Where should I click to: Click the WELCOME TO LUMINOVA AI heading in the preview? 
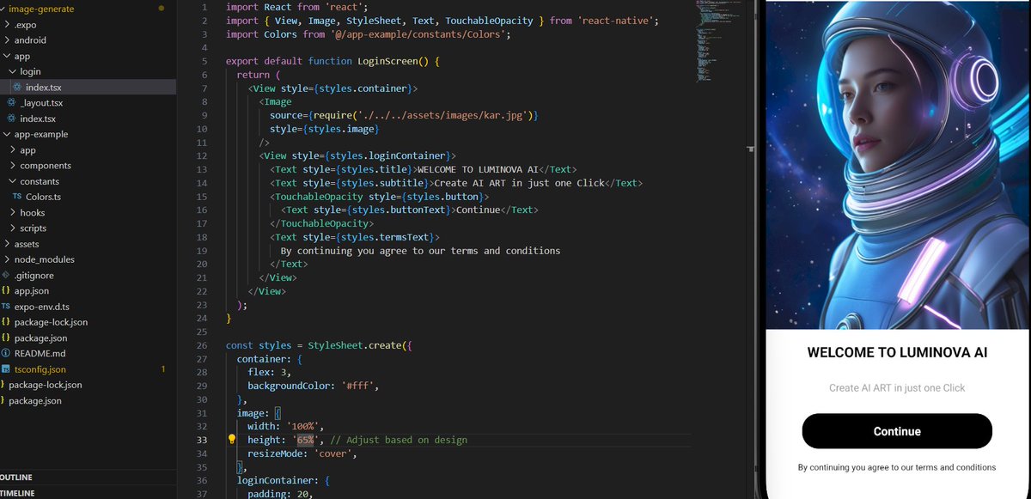(x=897, y=353)
